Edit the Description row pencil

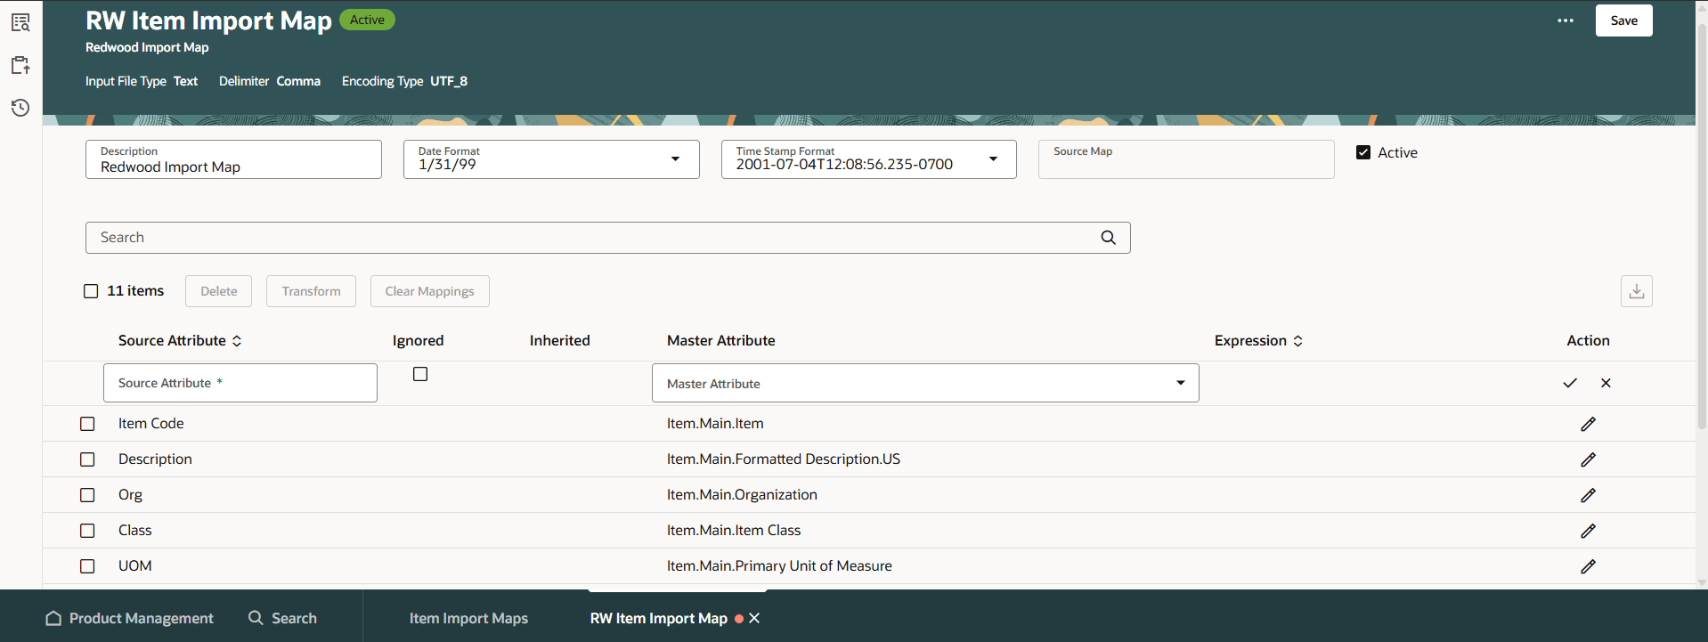(x=1588, y=459)
